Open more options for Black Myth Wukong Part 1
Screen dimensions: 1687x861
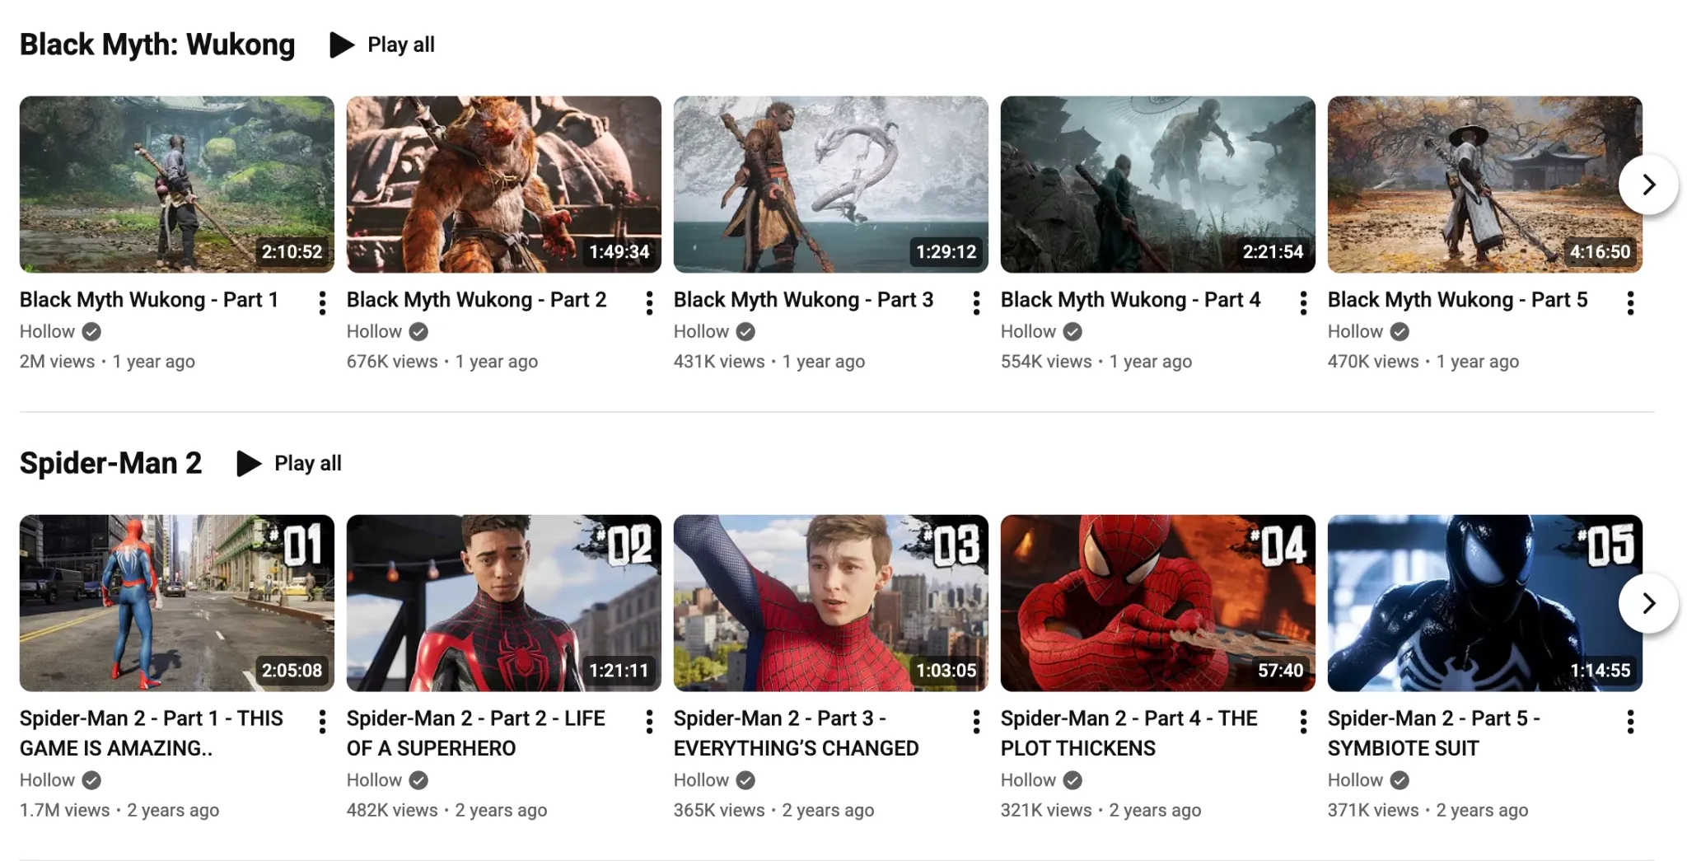click(322, 303)
